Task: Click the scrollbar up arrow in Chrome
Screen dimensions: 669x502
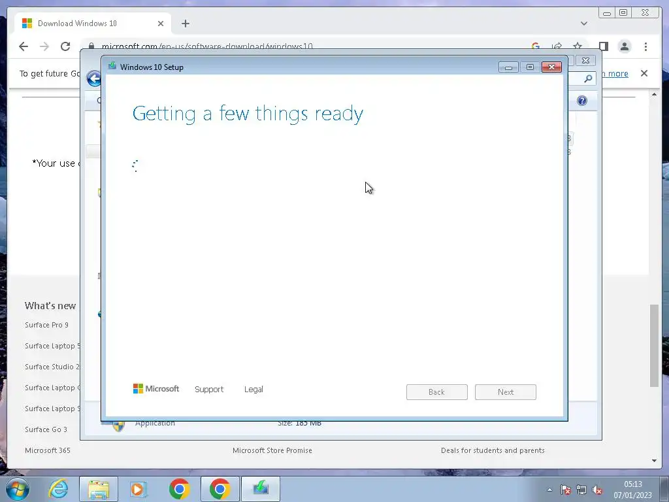Action: coord(654,94)
